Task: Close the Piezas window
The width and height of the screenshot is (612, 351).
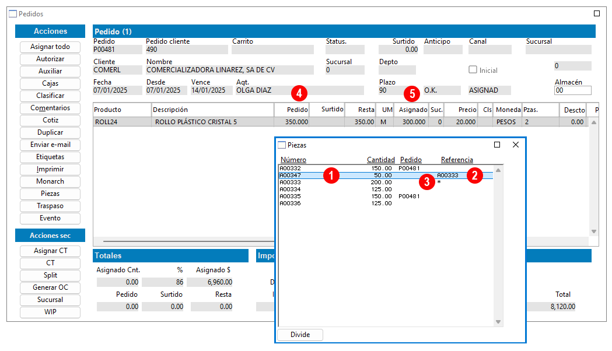Action: tap(516, 145)
